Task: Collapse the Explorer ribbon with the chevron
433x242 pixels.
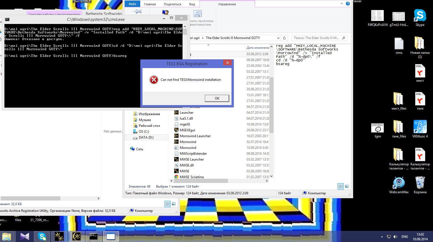Action: [x=341, y=4]
